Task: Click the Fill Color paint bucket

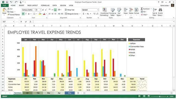Action: pos(40,14)
